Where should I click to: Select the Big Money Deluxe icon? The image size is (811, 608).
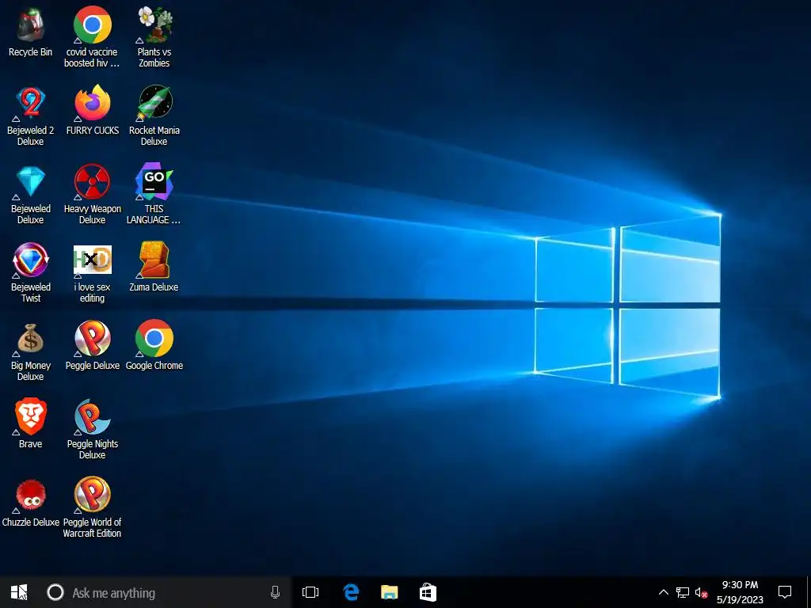click(x=31, y=339)
